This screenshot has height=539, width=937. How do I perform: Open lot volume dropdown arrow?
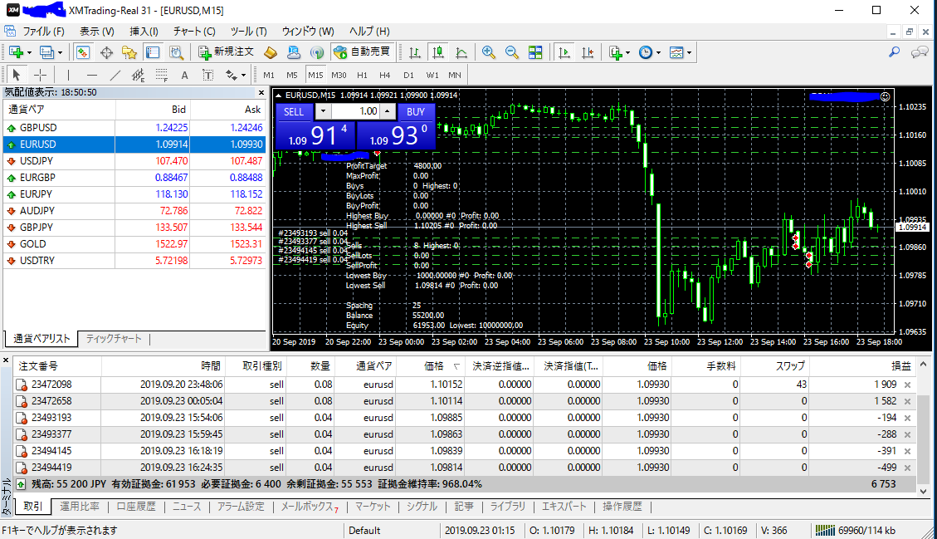pyautogui.click(x=323, y=111)
